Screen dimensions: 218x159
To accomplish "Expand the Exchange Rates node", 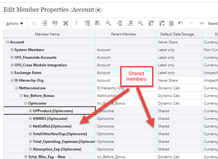I will coord(12,73).
